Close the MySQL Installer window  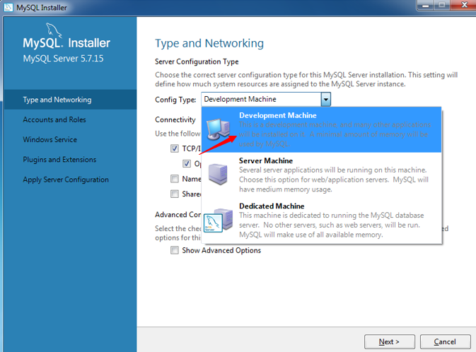463,5
